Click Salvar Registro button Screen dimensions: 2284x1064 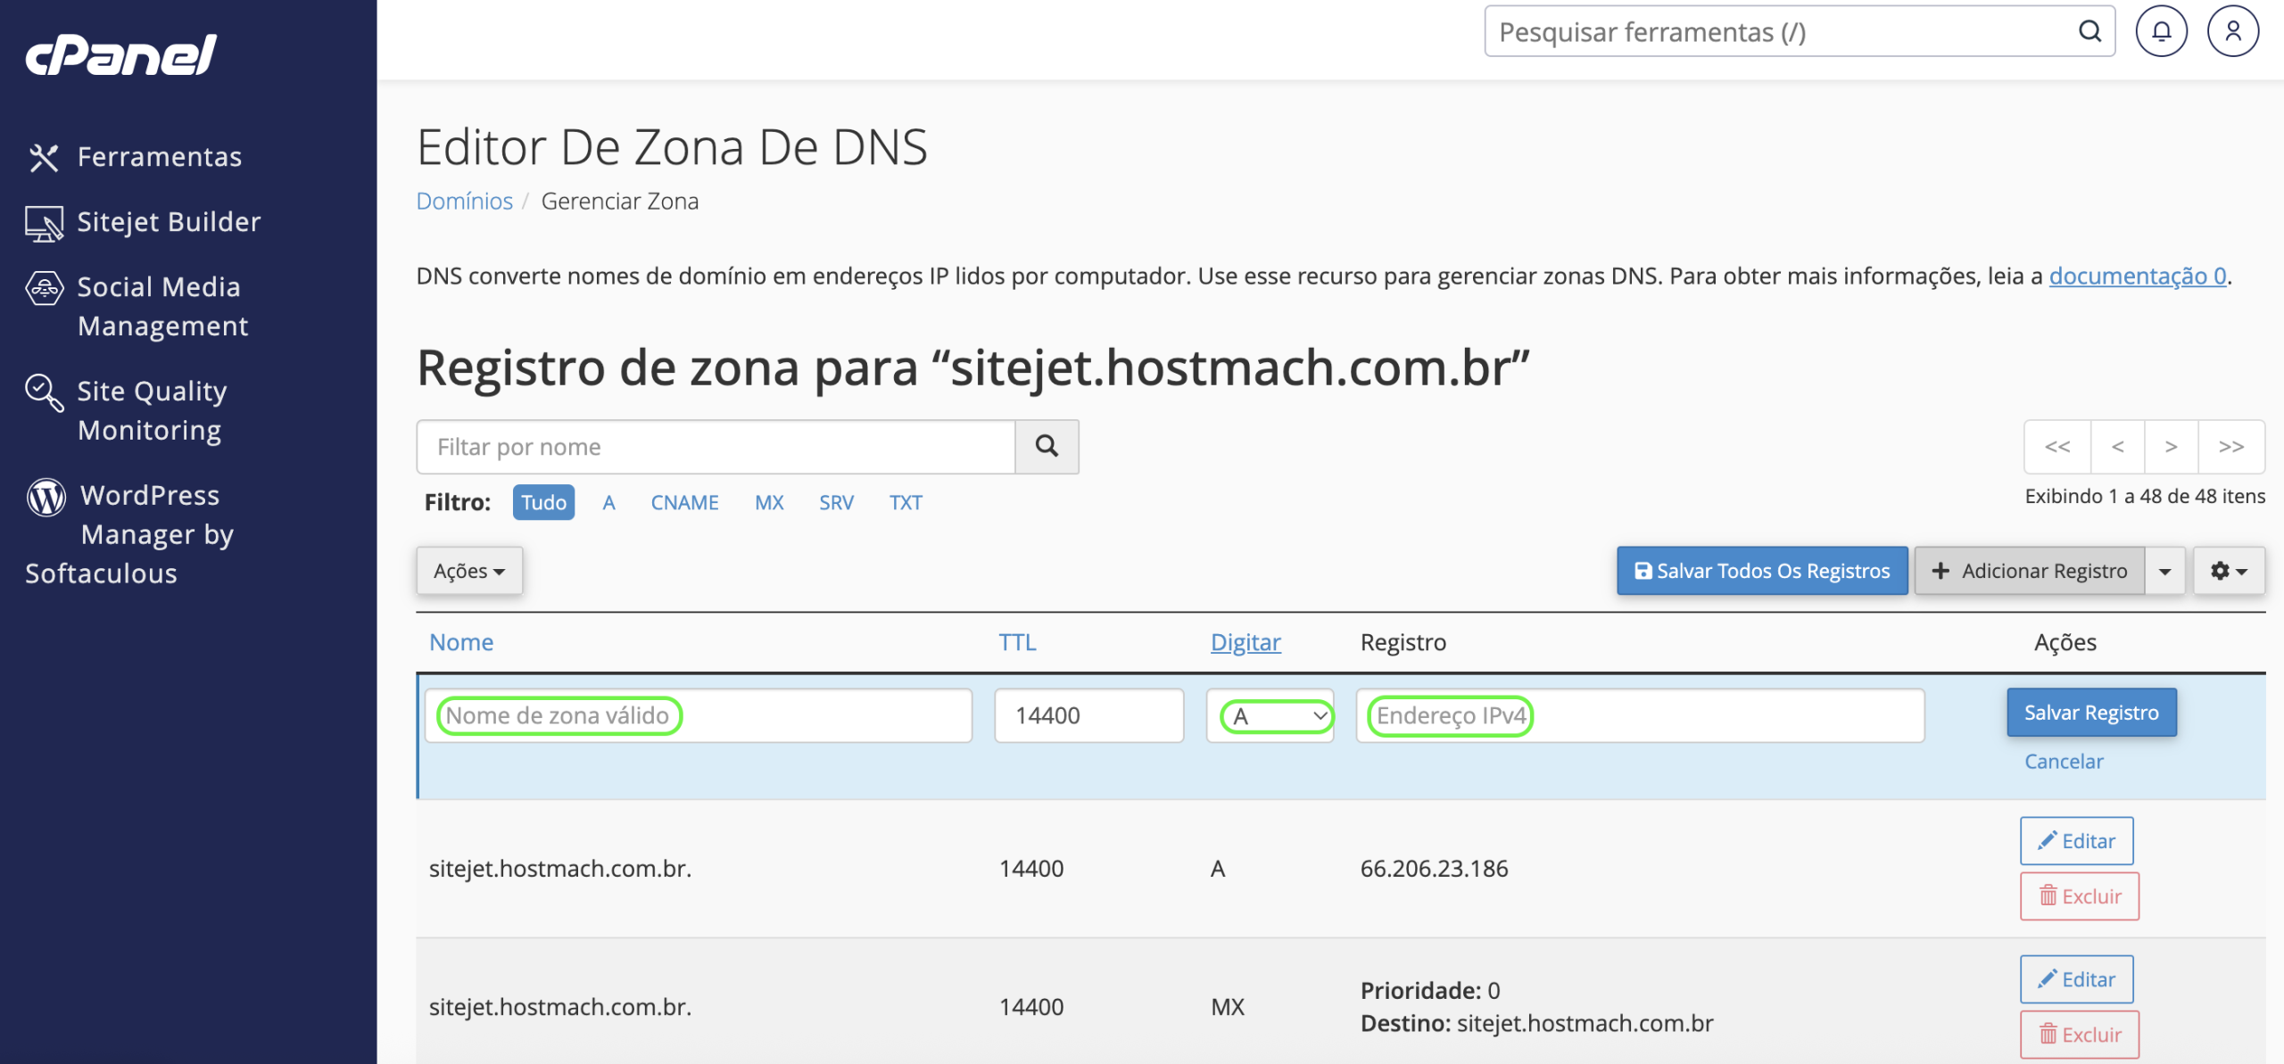pyautogui.click(x=2091, y=712)
